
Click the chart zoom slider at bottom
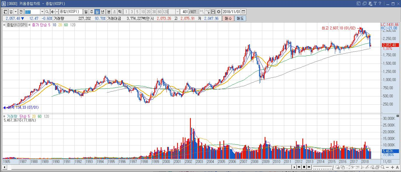coord(323,167)
